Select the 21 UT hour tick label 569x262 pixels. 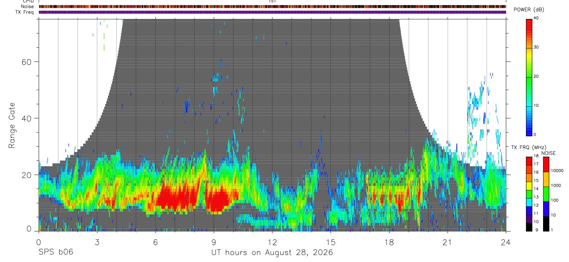pyautogui.click(x=447, y=242)
